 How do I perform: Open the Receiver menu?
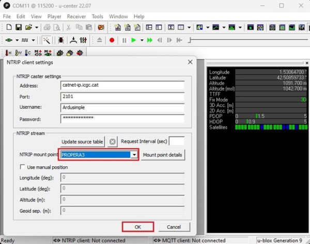76,16
